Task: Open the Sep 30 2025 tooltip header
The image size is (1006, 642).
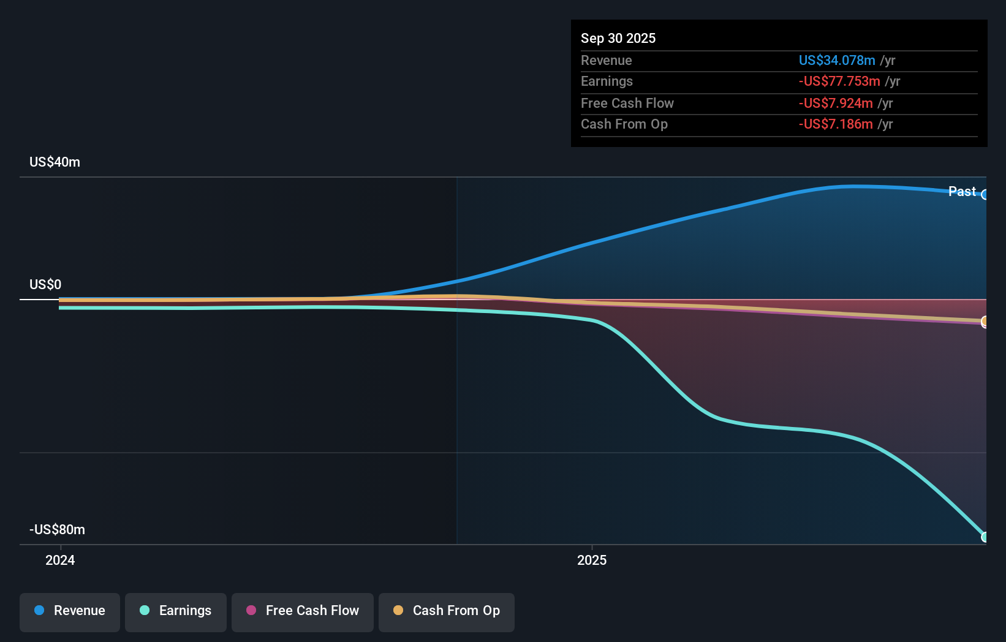Action: click(618, 38)
